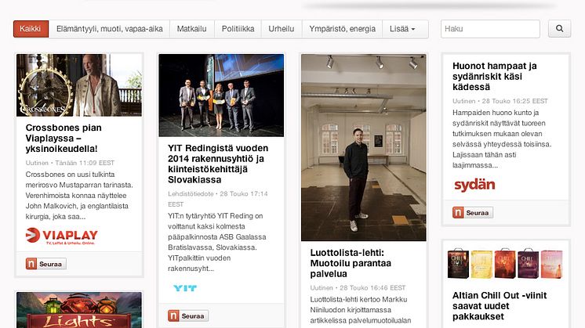Click the gallery room portrait photo
This screenshot has height=328, width=585.
[x=364, y=147]
